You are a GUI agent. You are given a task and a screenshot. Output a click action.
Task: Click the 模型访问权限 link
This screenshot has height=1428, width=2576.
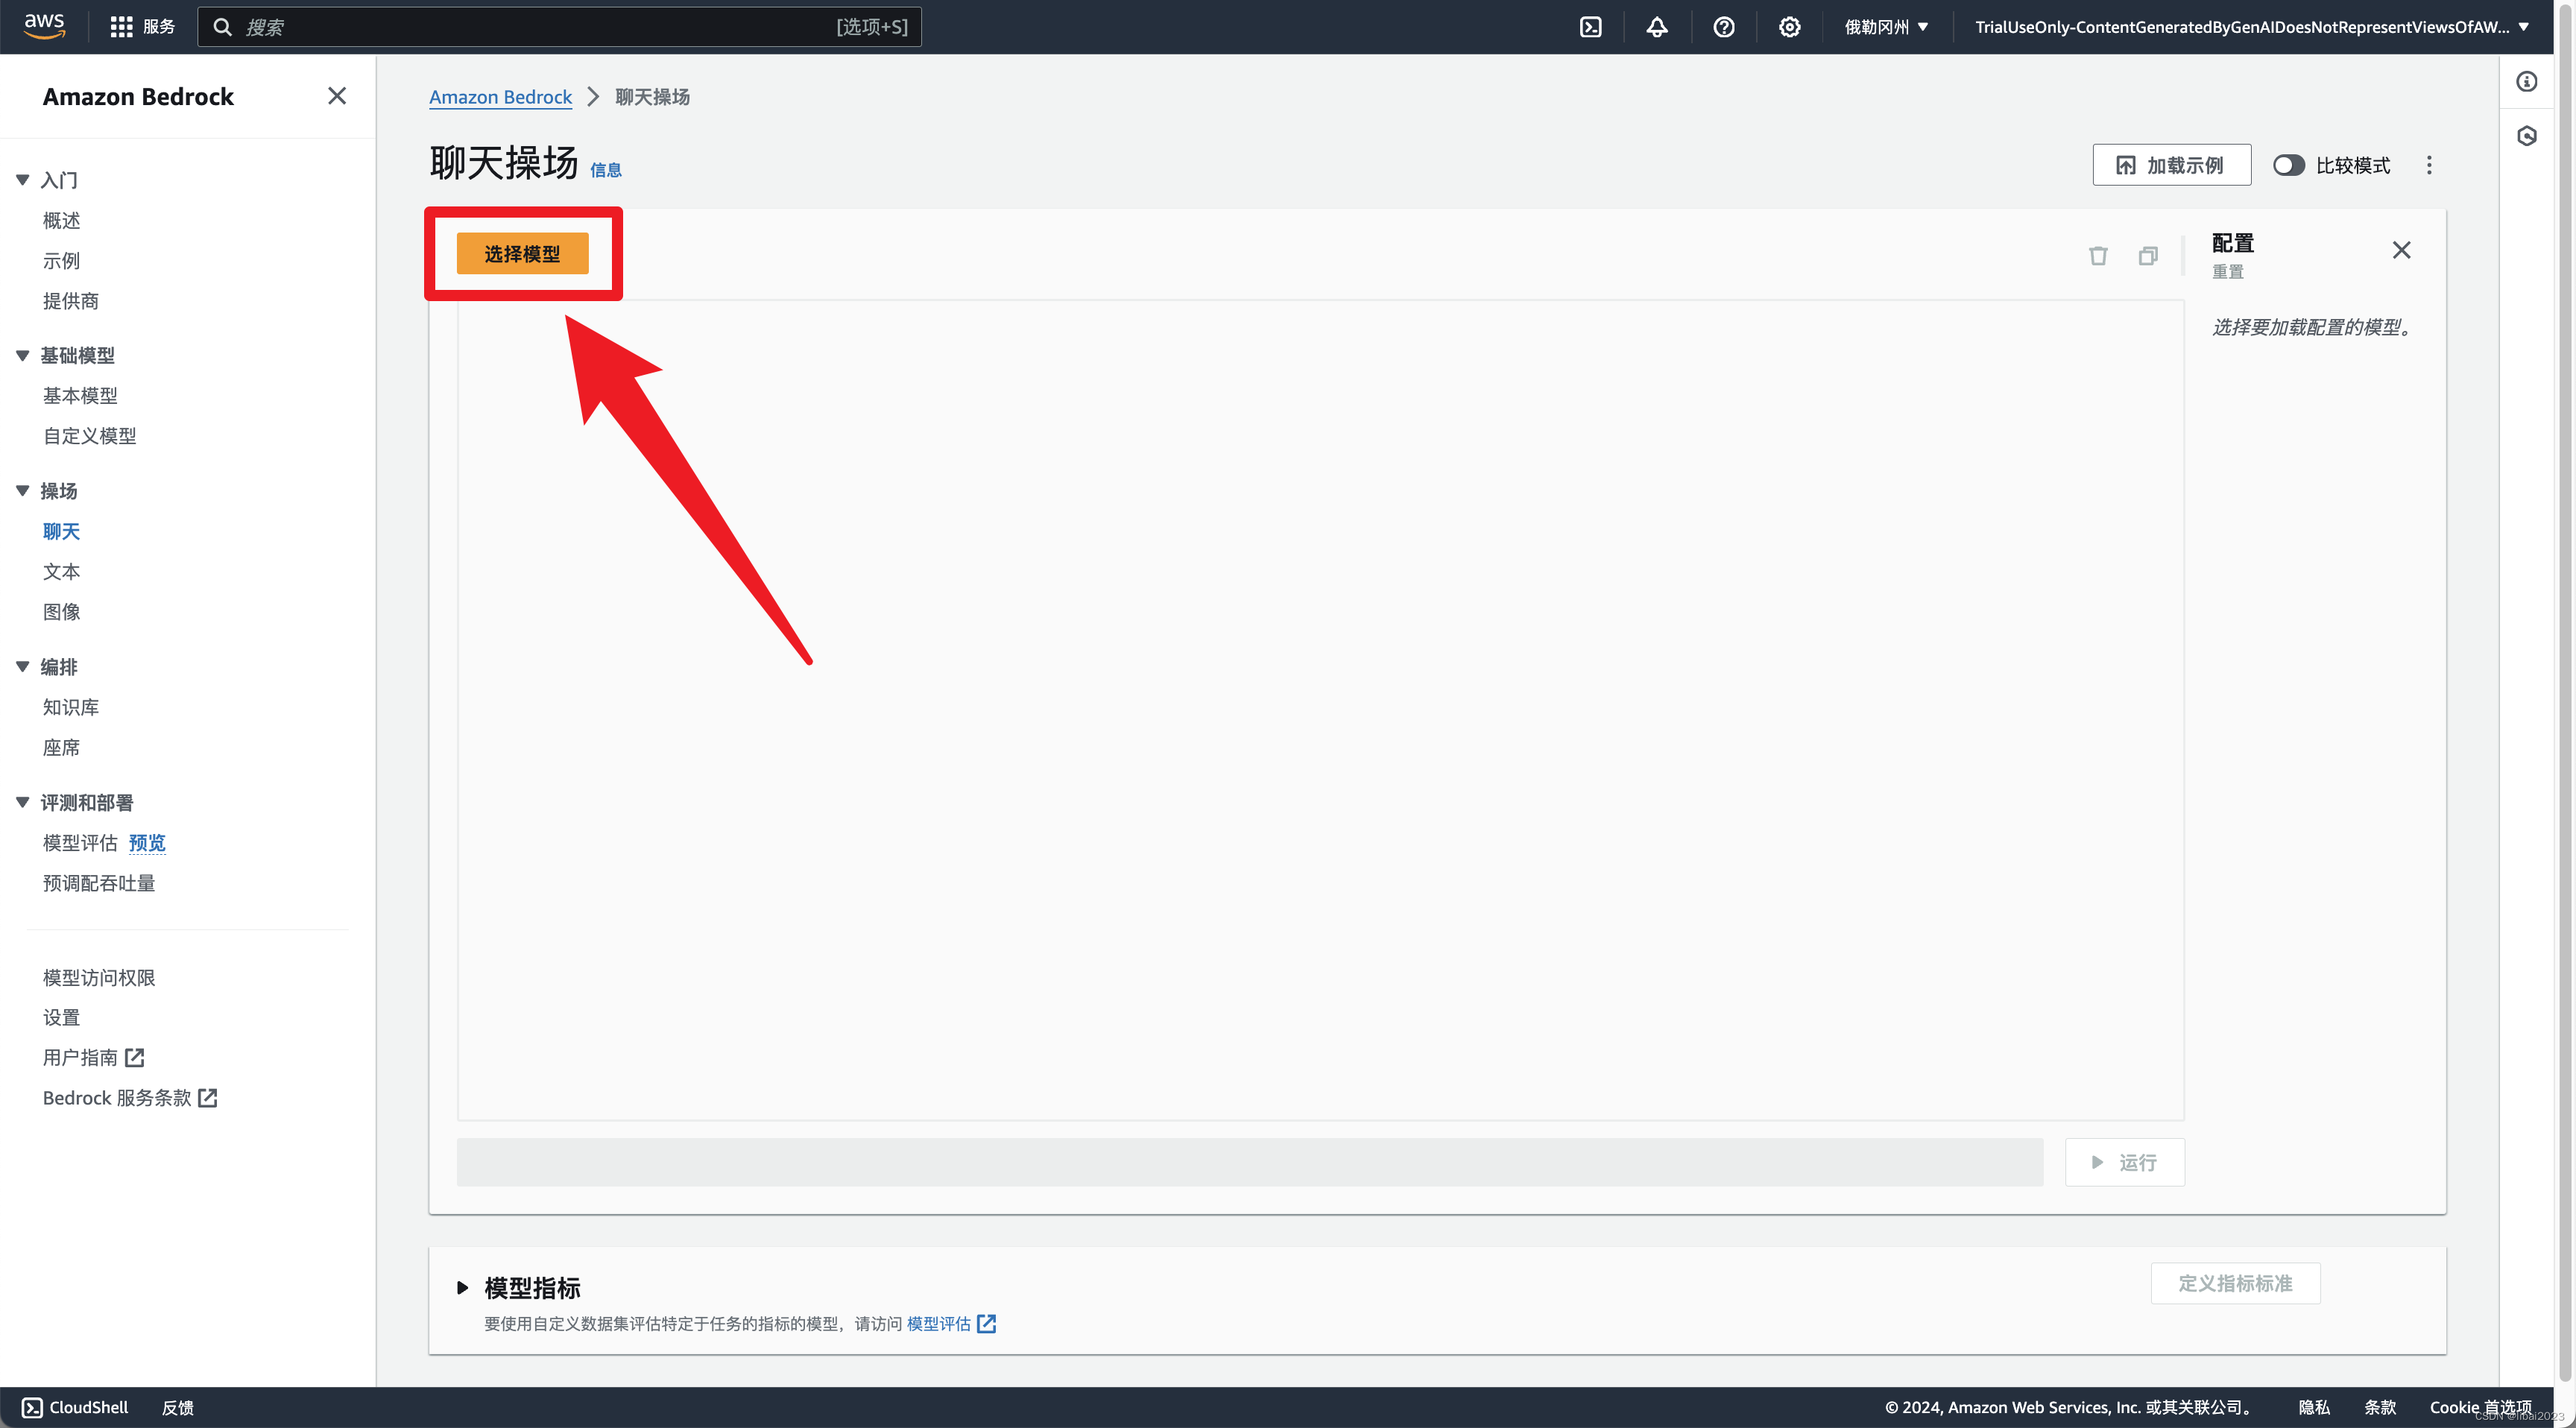click(98, 976)
